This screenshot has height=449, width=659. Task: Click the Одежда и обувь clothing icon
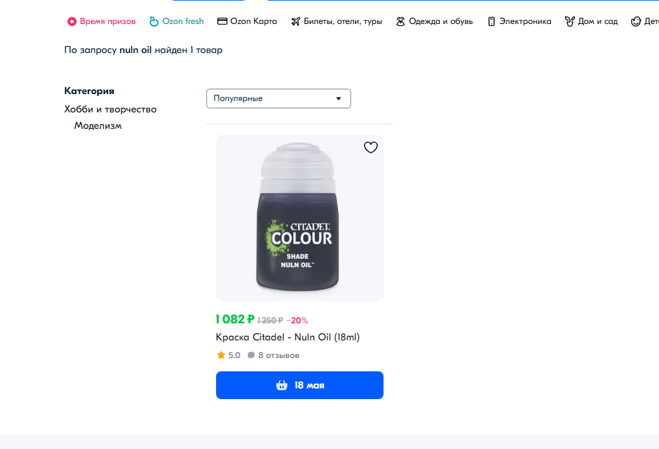[x=401, y=21]
